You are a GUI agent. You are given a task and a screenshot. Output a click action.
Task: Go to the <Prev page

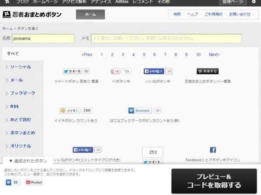pos(87,55)
